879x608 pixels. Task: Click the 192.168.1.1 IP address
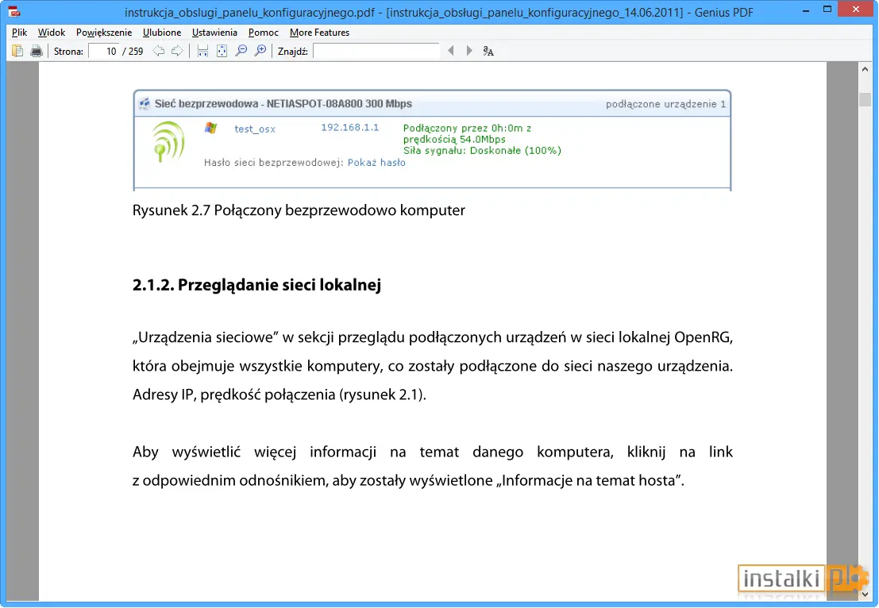350,128
